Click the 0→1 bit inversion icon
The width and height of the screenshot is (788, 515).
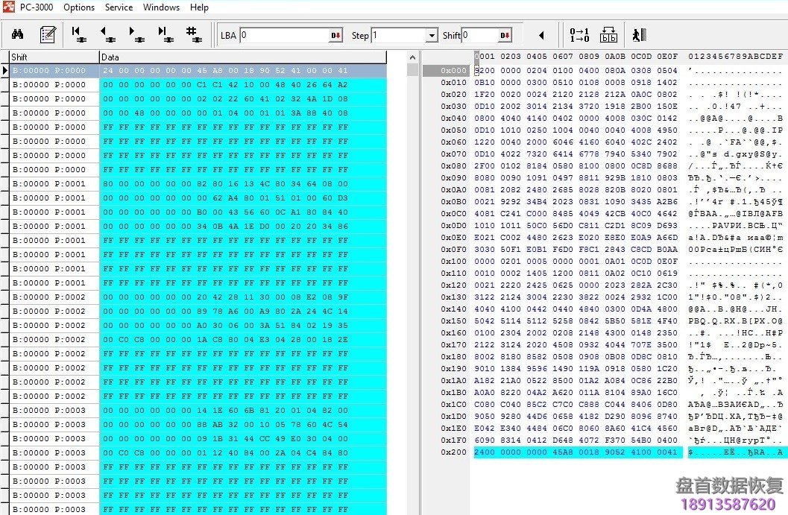point(579,35)
